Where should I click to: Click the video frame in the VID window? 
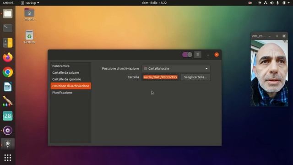click(269, 73)
